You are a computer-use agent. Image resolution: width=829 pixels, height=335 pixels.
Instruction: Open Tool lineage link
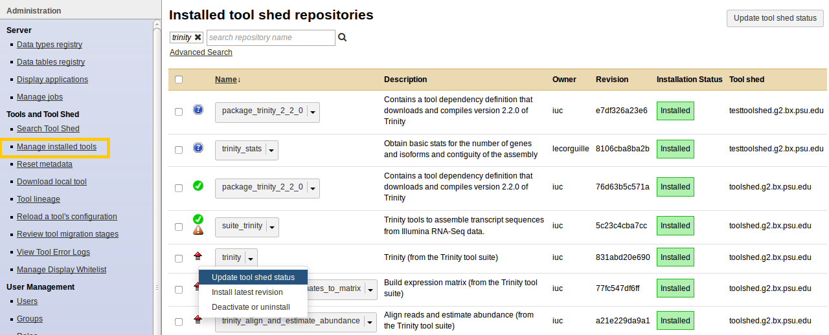(x=38, y=199)
